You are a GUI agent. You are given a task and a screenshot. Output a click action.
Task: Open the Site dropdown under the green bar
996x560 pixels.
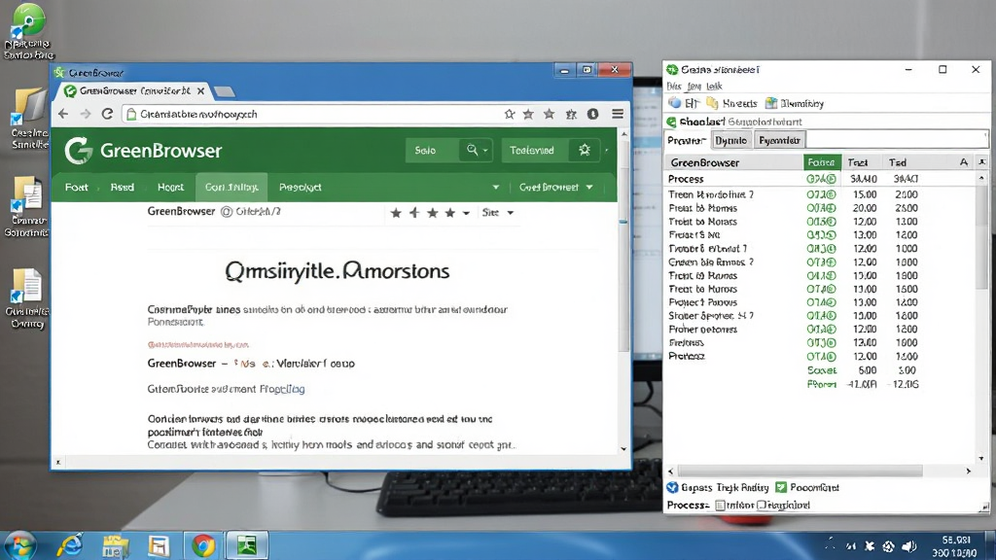[497, 213]
